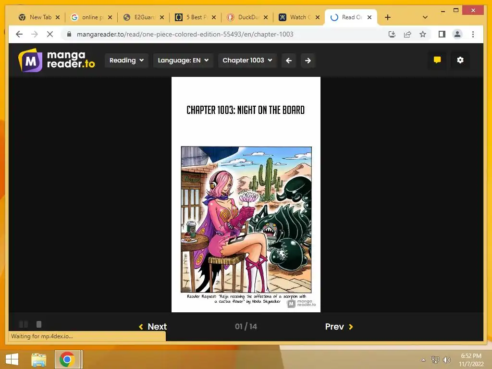Close the E2Guardian tab
The image size is (492, 369).
[x=162, y=17]
